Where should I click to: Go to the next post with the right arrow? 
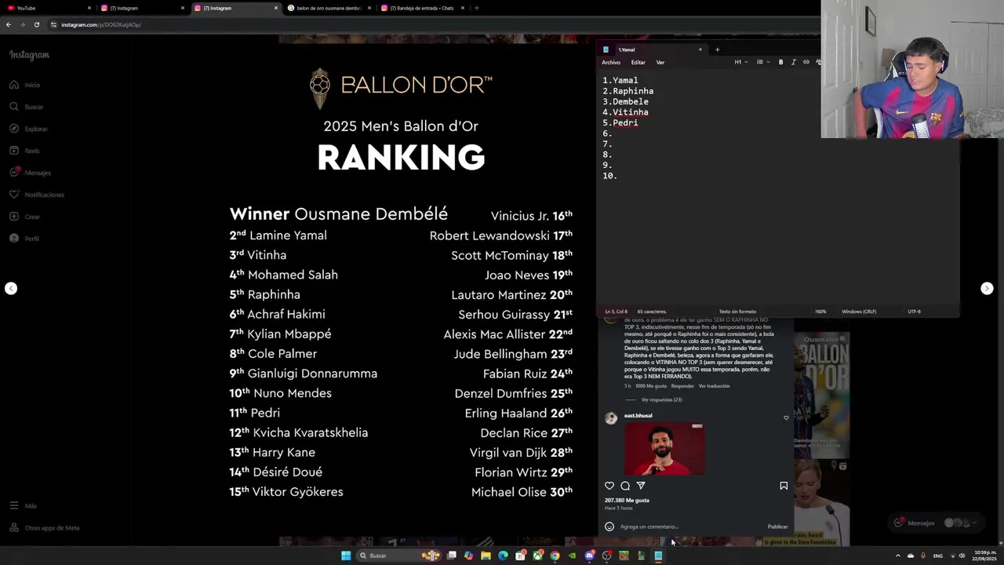tap(987, 289)
